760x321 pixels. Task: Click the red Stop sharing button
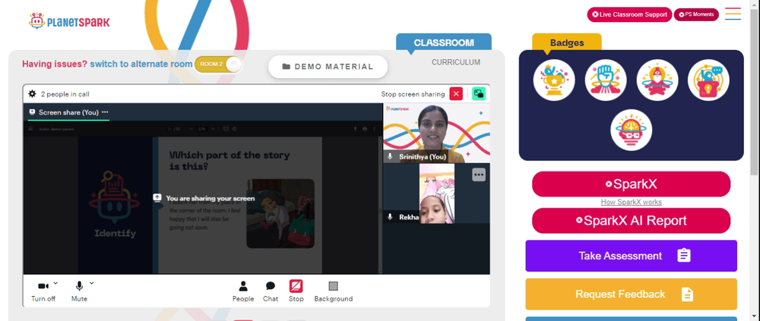tap(296, 291)
